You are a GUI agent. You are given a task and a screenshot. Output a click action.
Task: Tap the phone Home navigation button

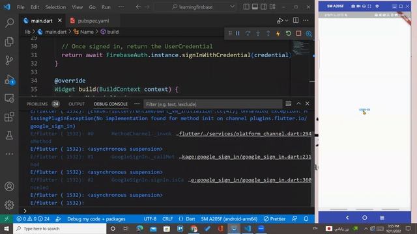pos(365,218)
